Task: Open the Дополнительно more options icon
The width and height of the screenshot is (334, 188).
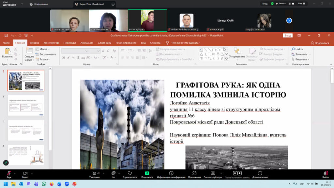Action: [260, 173]
